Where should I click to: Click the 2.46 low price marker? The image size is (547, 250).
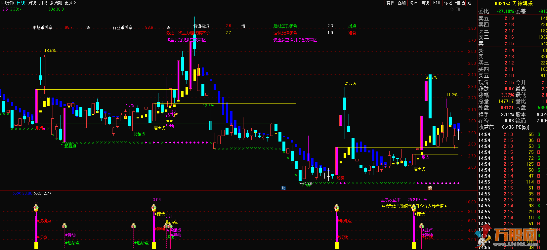point(308,184)
